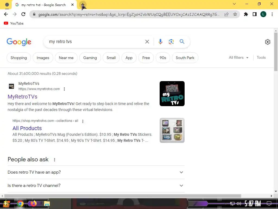Select the Free filter chip
Viewport: 278px width, 209px height.
pos(146,58)
